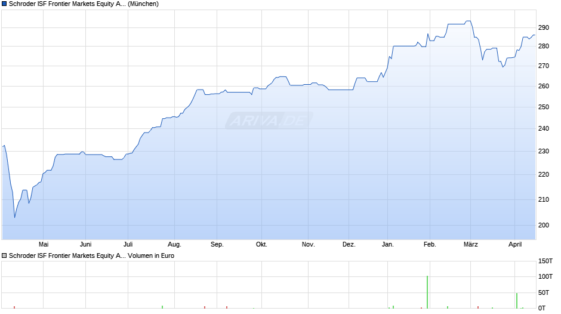This screenshot has width=561, height=314.
Task: Click the 240 price axis label
Action: point(544,128)
